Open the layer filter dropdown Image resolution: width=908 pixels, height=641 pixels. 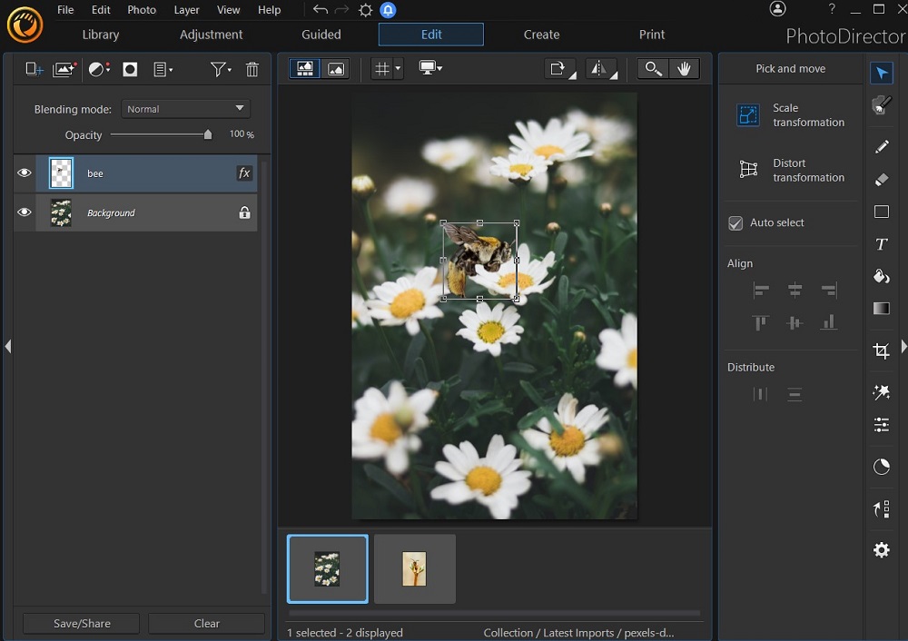coord(223,69)
